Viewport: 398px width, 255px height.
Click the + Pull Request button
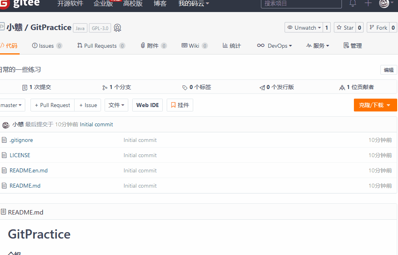click(x=53, y=105)
